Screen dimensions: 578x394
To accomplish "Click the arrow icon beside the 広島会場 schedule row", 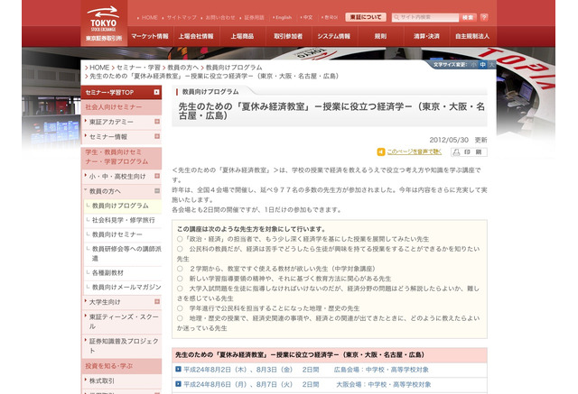I will tap(179, 369).
